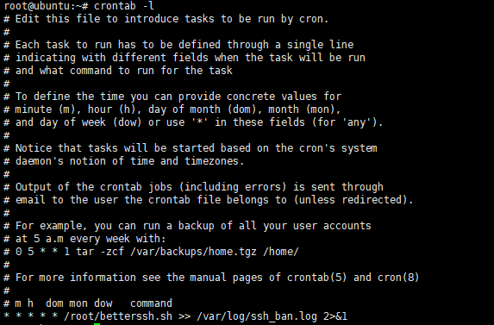The height and width of the screenshot is (325, 494).
Task: Click the '/home/' path in example line
Action: tap(281, 252)
